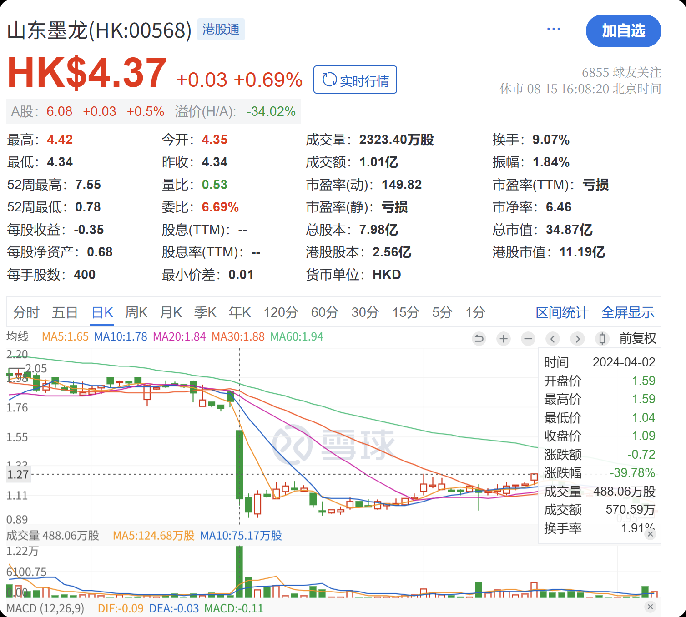
Task: Click the volume MA5:124.68万股 label
Action: pyautogui.click(x=153, y=536)
